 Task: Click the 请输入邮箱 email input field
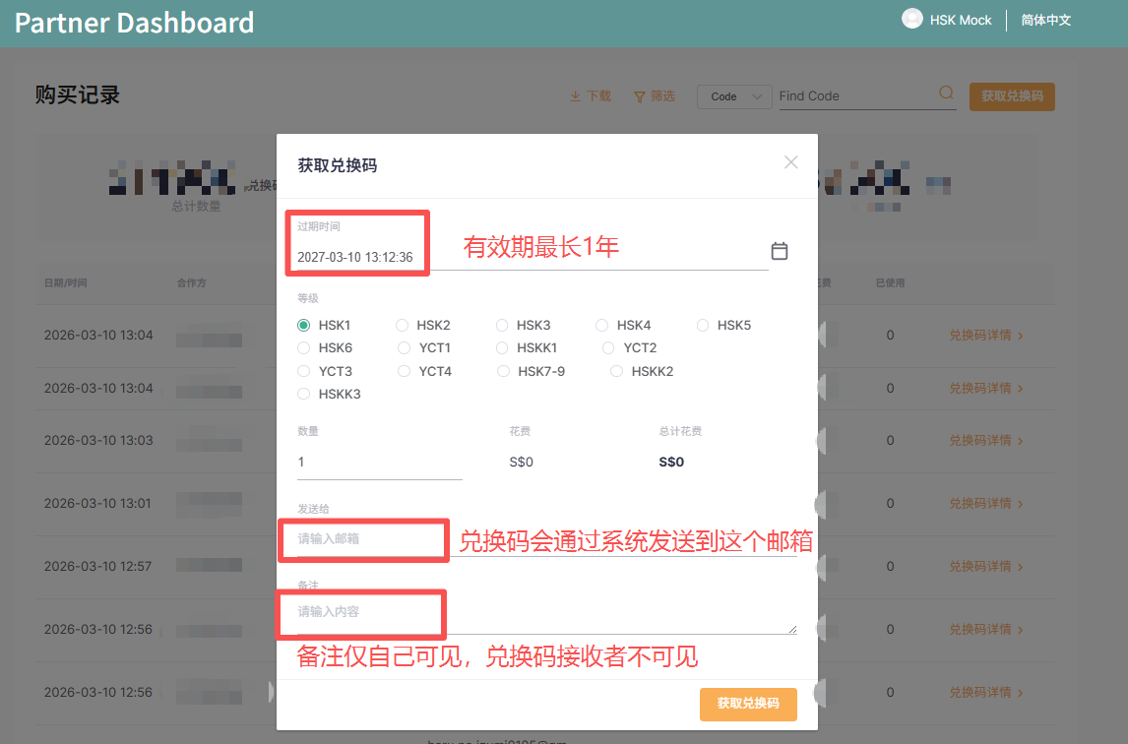tap(364, 540)
